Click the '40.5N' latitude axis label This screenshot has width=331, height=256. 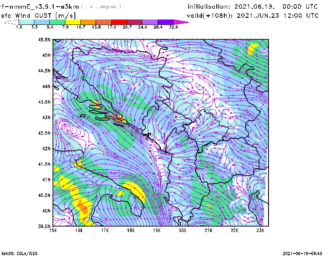(x=44, y=195)
